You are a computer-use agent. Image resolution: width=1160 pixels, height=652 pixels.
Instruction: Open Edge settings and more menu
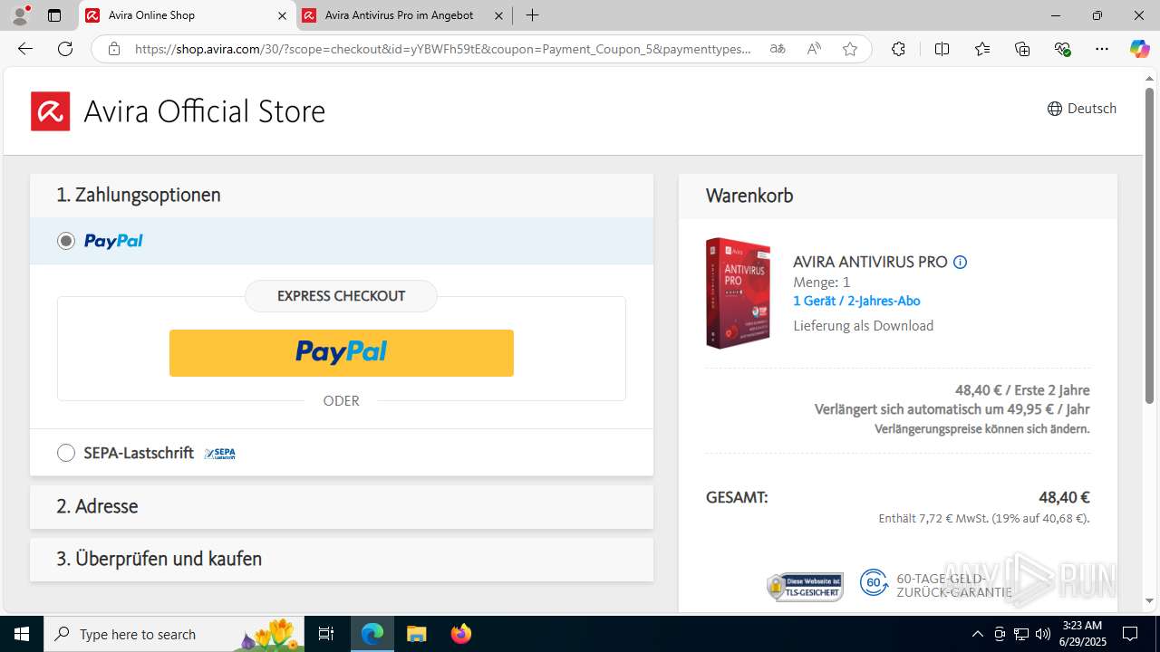pos(1102,49)
